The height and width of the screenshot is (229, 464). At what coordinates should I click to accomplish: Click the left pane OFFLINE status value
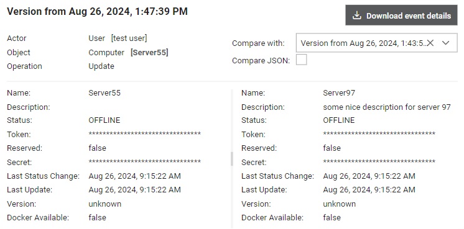(104, 120)
